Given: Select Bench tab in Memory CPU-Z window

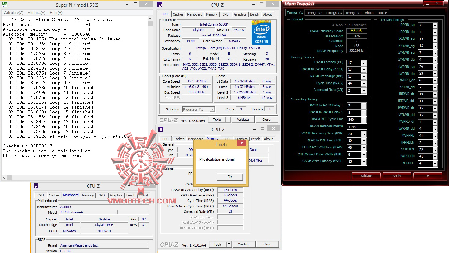Looking at the screenshot, I should point(256,139).
